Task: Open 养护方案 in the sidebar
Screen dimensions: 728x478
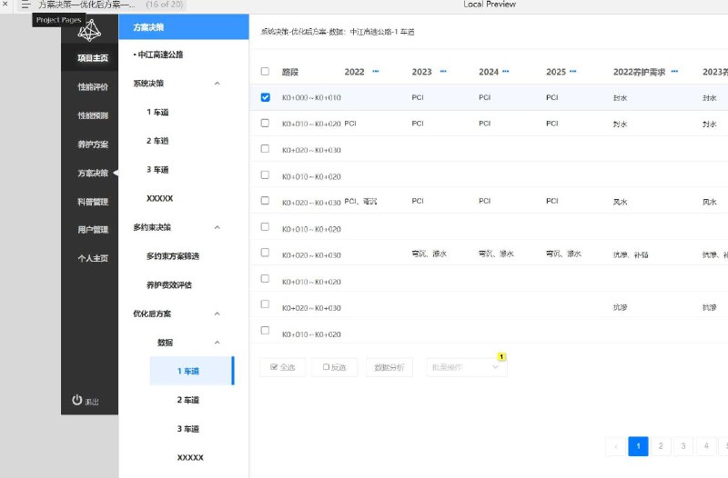Action: pyautogui.click(x=93, y=144)
